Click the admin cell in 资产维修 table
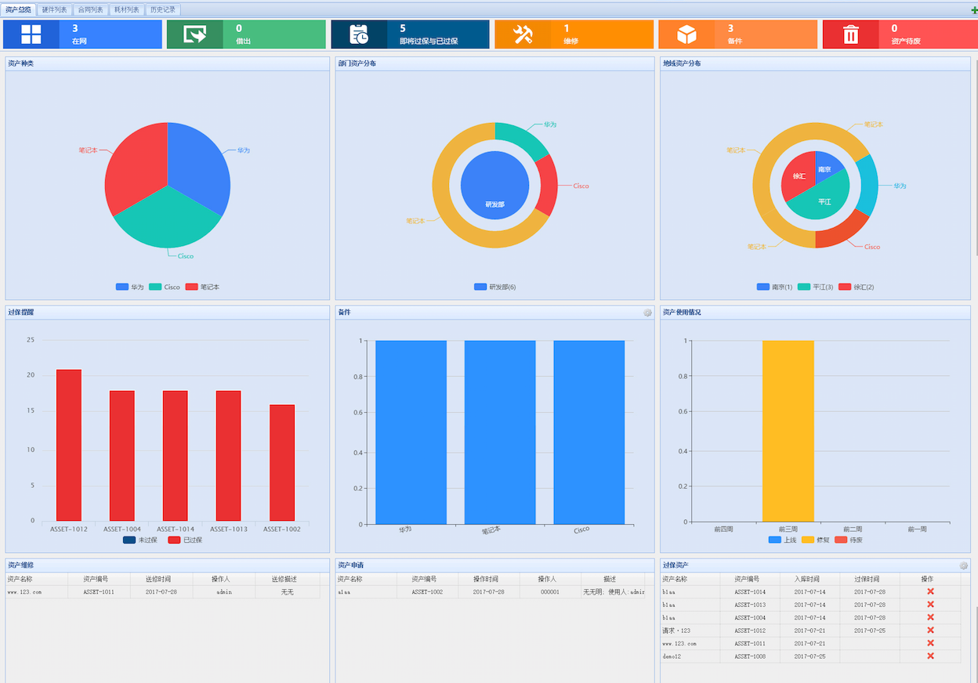 (224, 592)
